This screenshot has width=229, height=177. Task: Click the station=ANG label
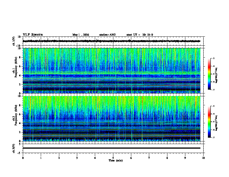pyautogui.click(x=107, y=35)
